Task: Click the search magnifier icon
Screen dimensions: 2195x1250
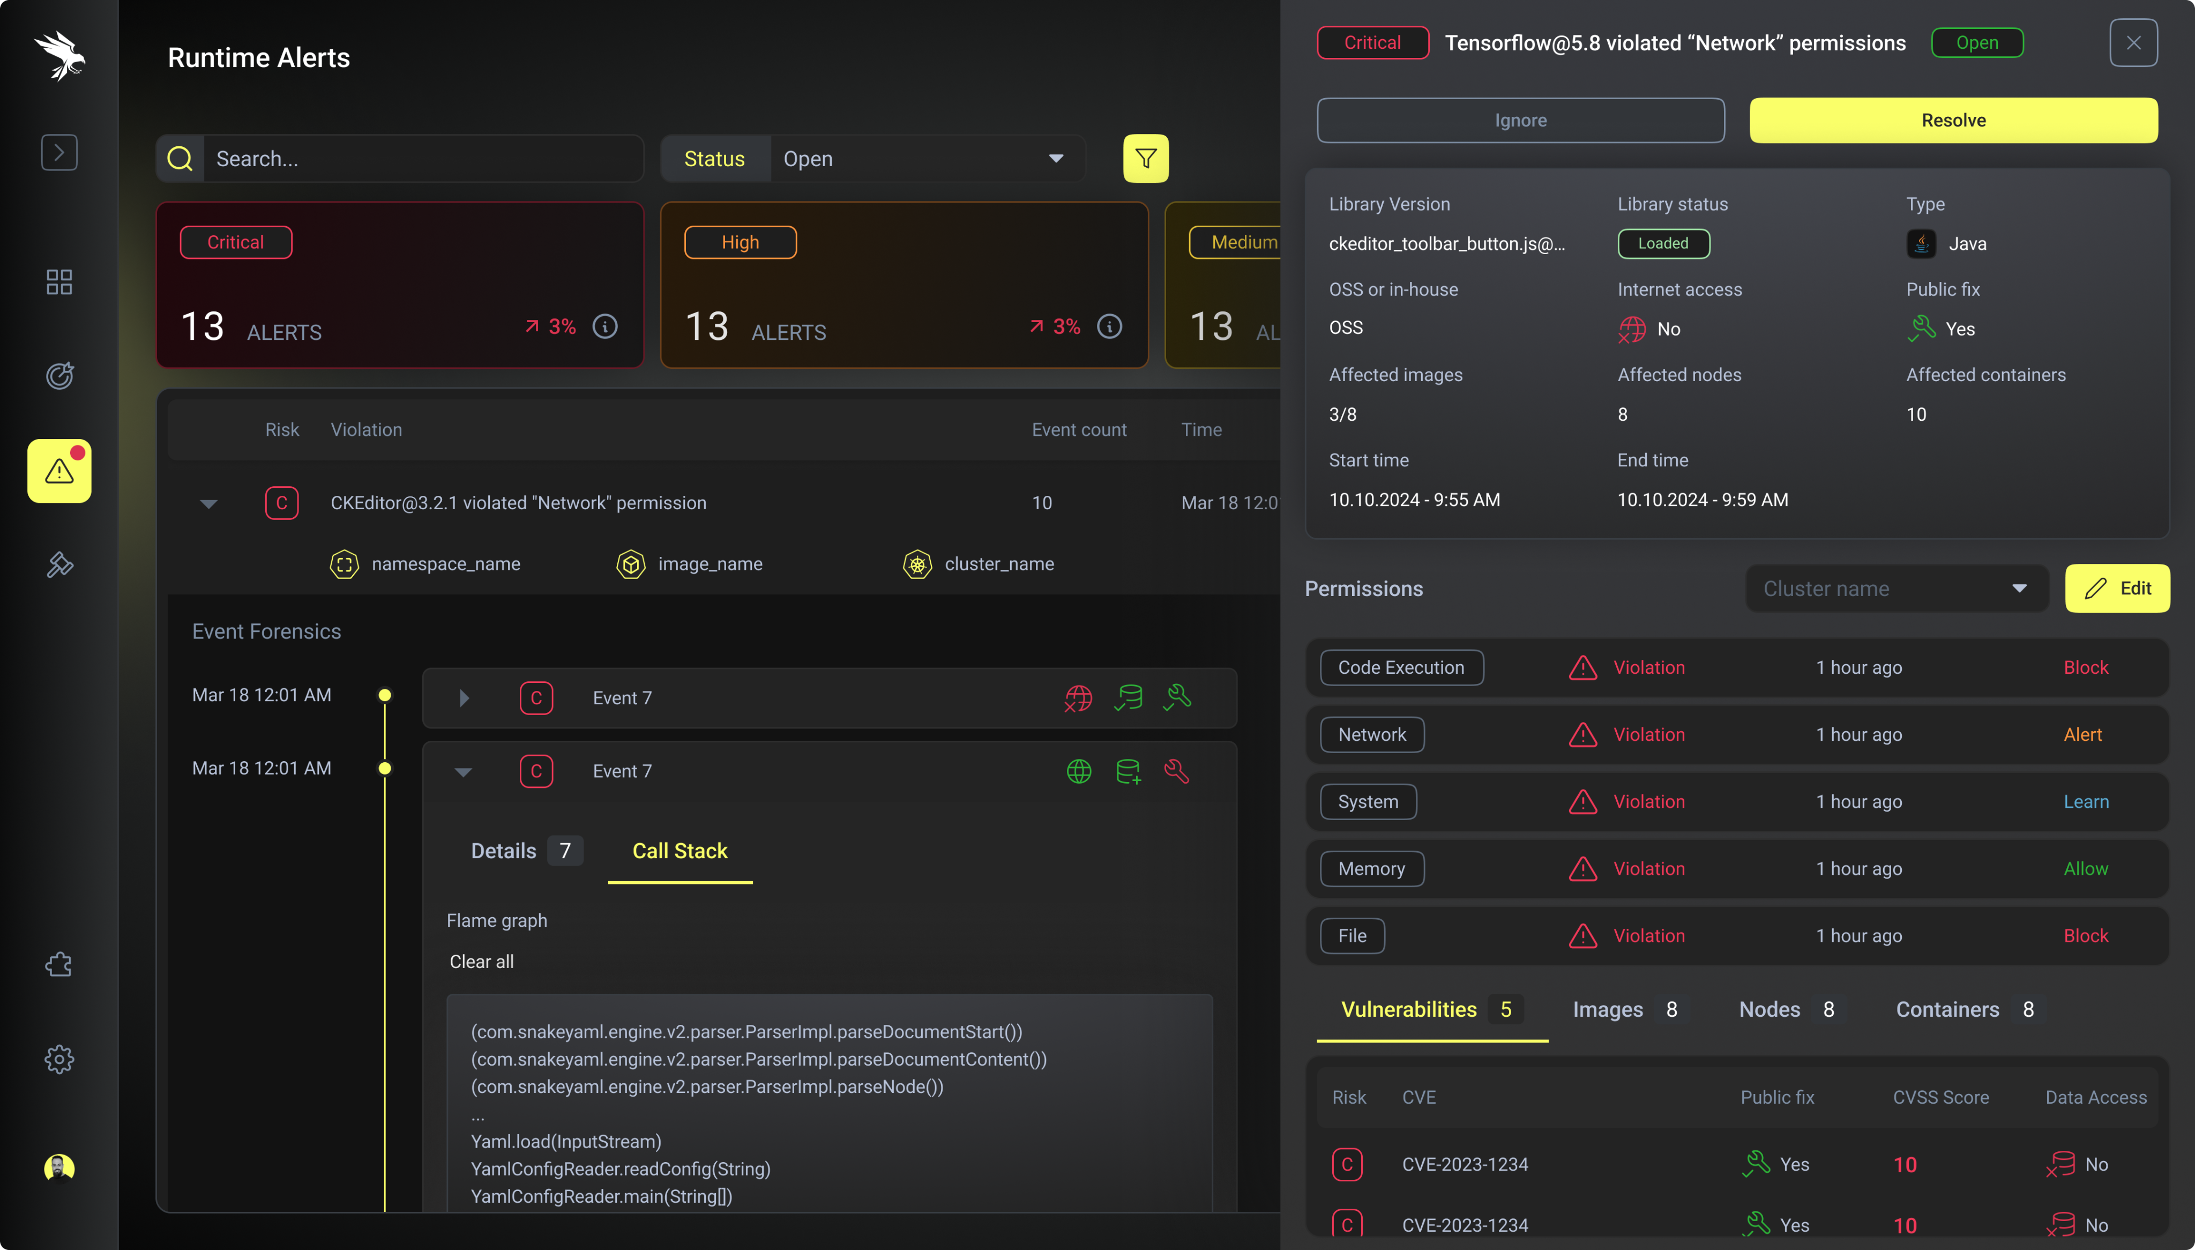Action: 180,159
